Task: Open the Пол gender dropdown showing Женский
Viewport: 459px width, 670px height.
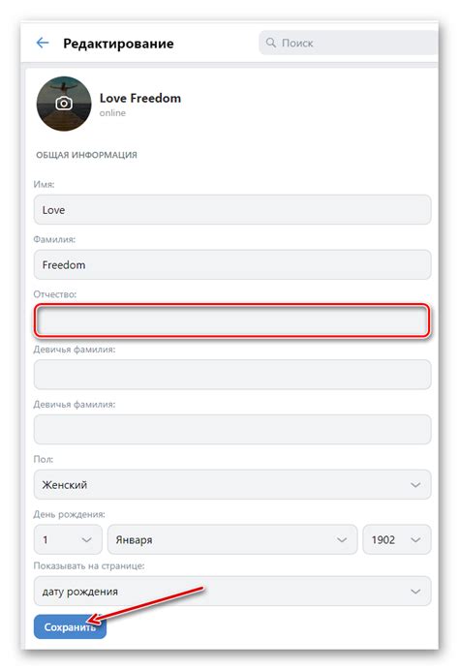Action: (232, 484)
